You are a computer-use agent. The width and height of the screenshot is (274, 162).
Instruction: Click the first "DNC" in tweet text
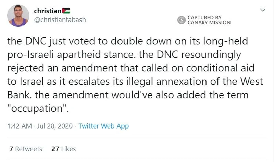click(36, 41)
